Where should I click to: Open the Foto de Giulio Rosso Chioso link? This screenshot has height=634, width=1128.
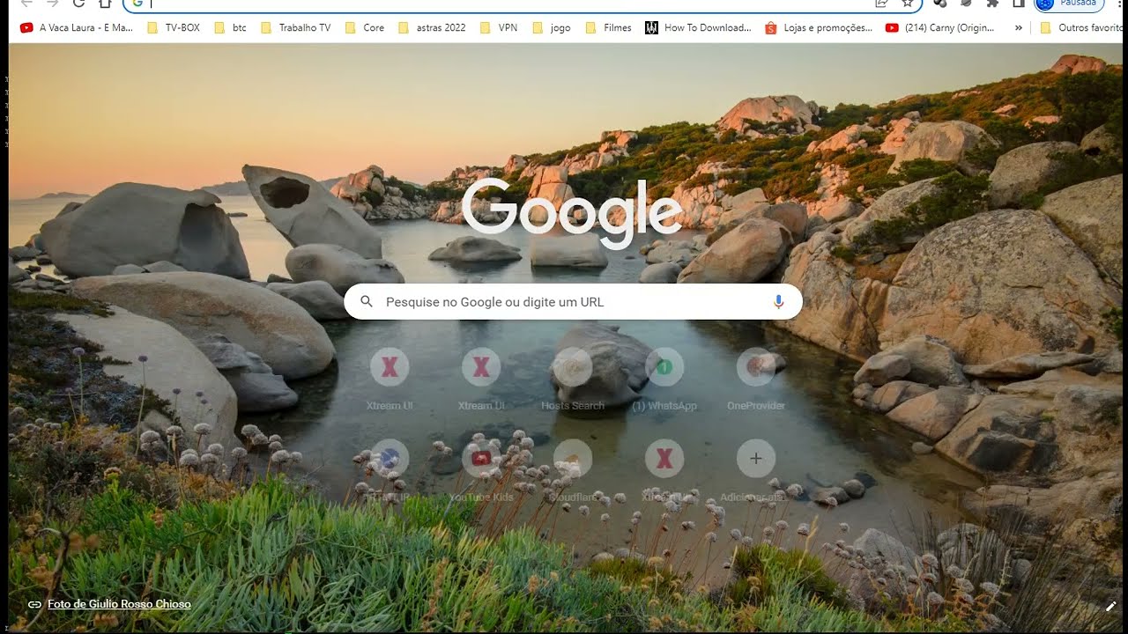coord(119,604)
